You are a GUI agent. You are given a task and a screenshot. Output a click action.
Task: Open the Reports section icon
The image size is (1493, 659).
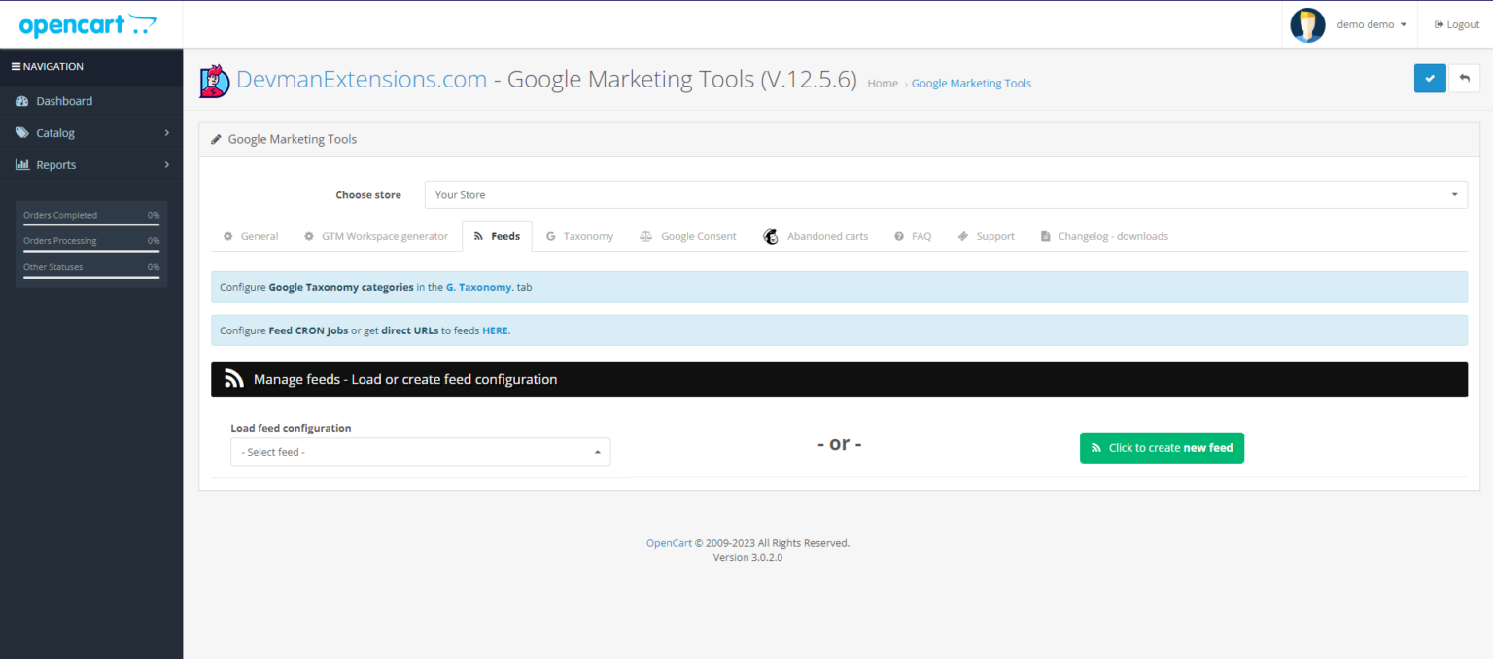click(22, 164)
